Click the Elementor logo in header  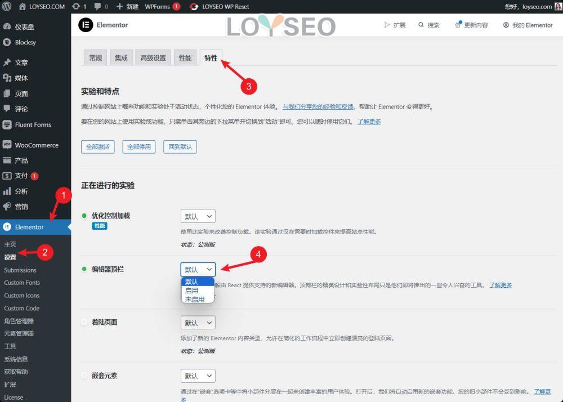[86, 25]
